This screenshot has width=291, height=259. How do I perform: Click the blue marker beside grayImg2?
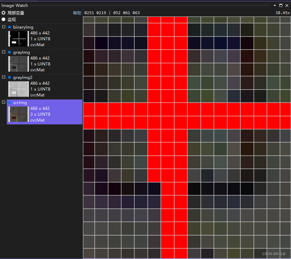point(9,77)
